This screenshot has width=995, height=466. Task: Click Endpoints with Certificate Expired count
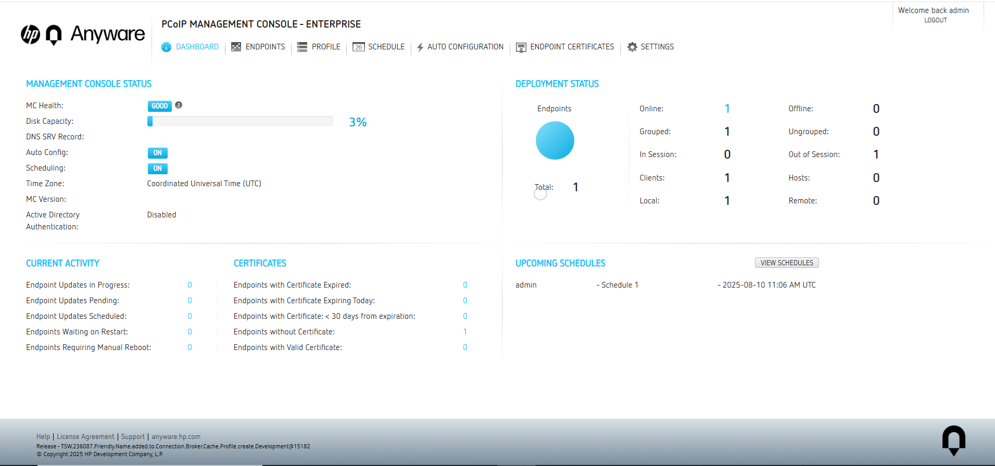point(465,285)
